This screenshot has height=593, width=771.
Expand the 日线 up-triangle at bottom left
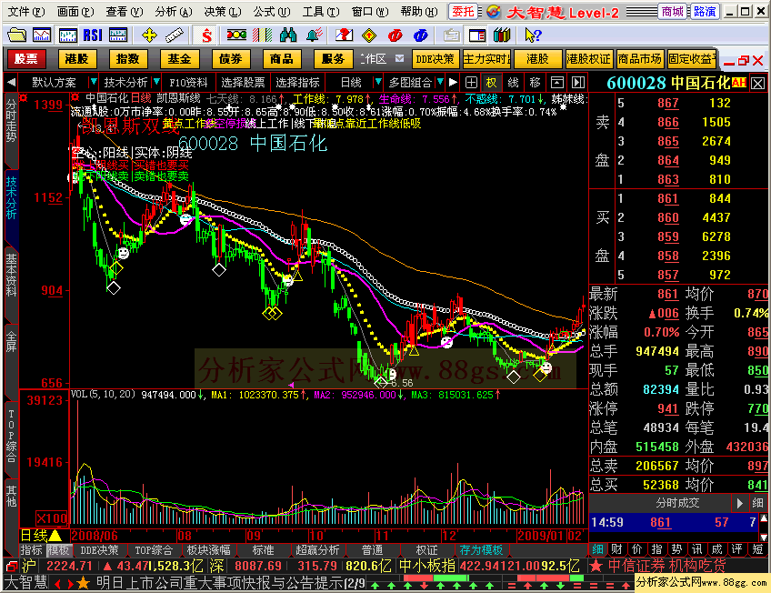coord(55,536)
